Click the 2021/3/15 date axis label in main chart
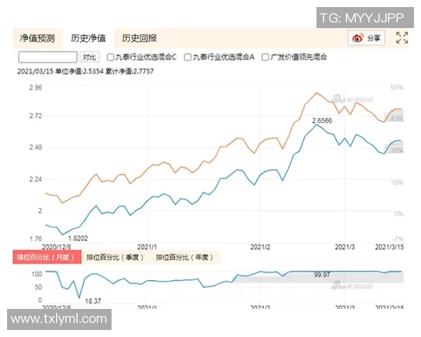 389,246
